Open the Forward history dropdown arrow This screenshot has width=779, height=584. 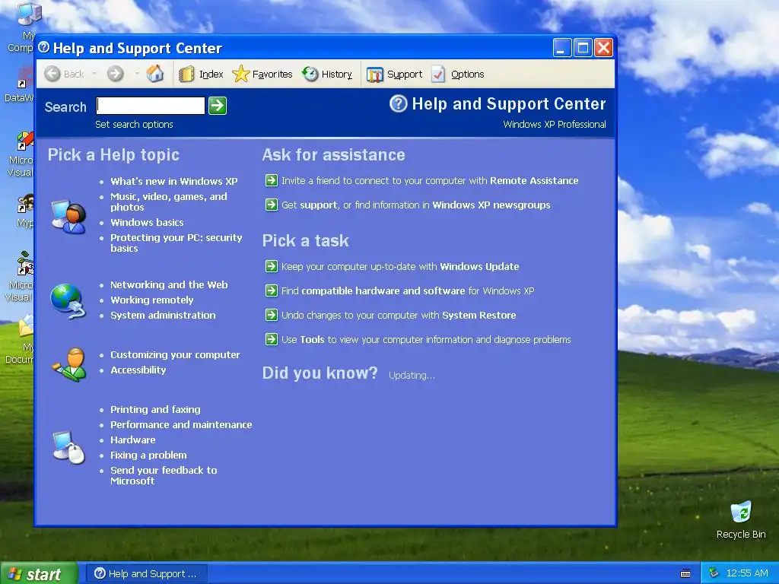[137, 74]
